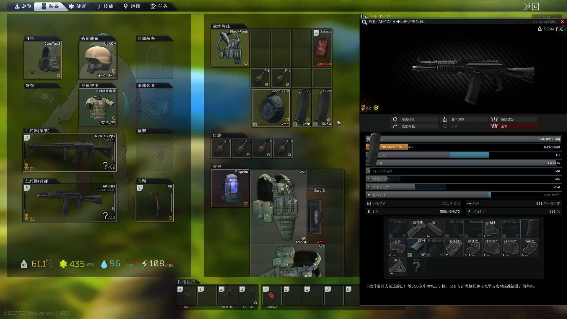The height and width of the screenshot is (319, 567).
Task: Click quick-use slot V with RR
Action: pos(186,295)
